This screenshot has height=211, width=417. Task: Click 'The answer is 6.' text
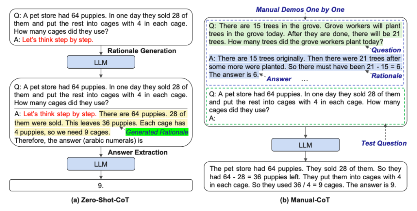(234, 74)
